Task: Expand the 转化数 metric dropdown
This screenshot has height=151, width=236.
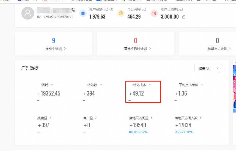Action: pyautogui.click(x=101, y=85)
